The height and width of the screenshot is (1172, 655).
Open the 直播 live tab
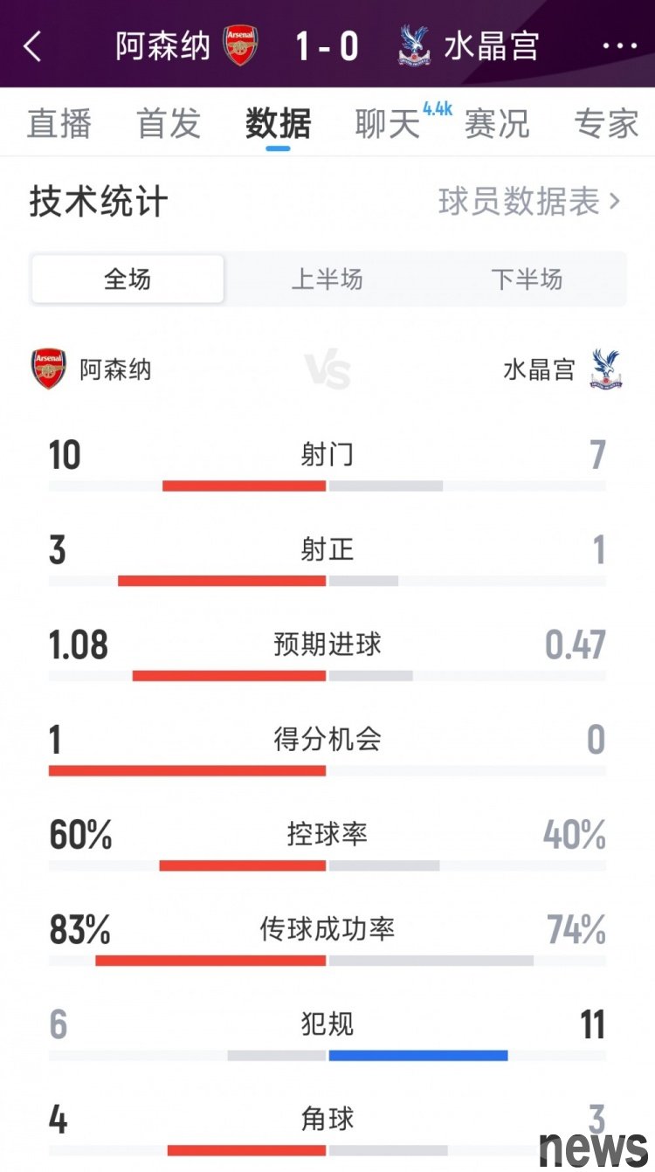59,124
